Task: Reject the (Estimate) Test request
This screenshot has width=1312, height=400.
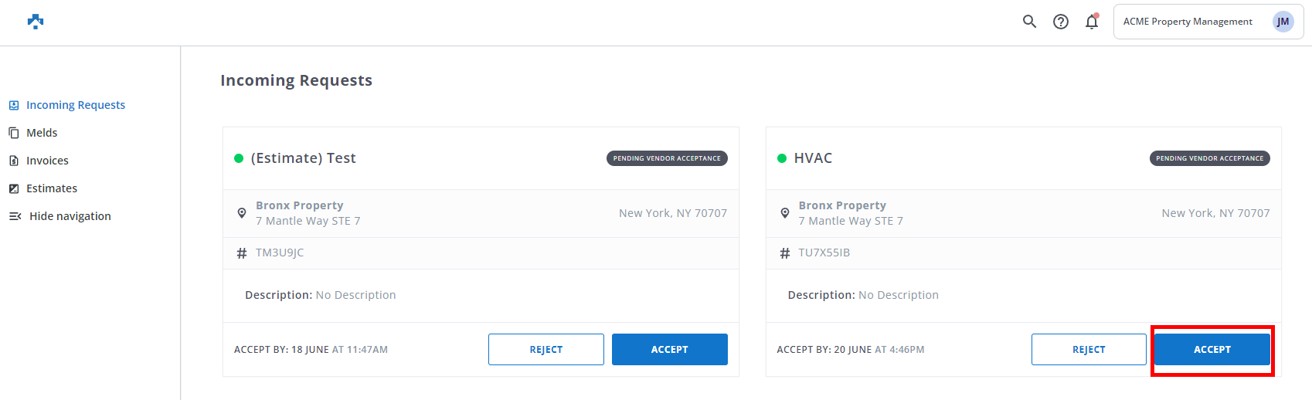Action: (546, 350)
